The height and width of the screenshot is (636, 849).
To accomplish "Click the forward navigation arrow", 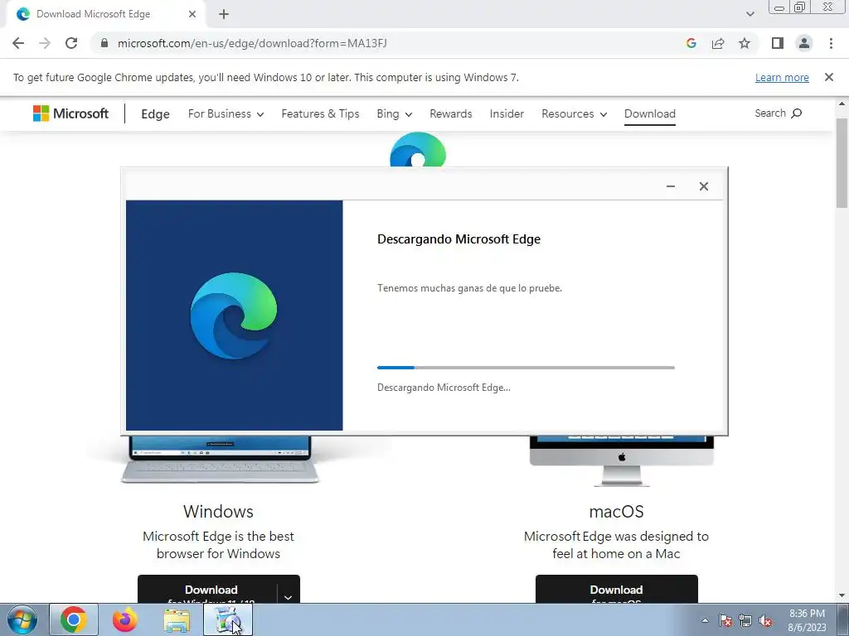I will tap(45, 43).
